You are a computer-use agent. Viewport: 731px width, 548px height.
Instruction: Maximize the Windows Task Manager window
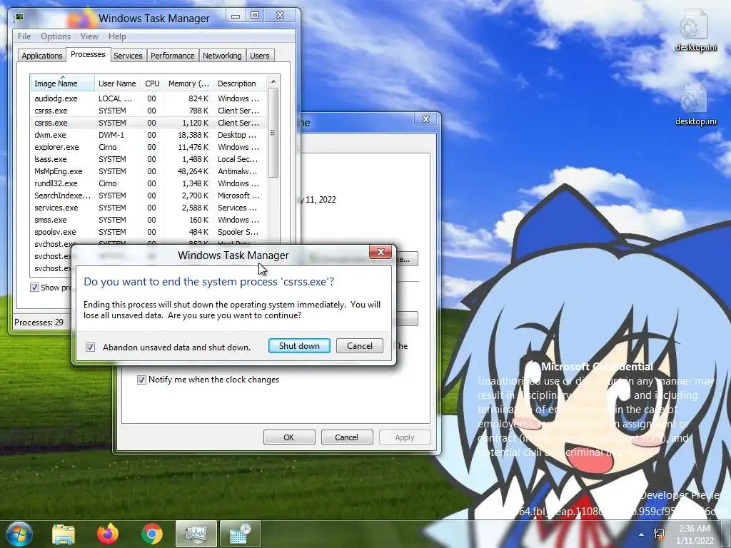(255, 16)
